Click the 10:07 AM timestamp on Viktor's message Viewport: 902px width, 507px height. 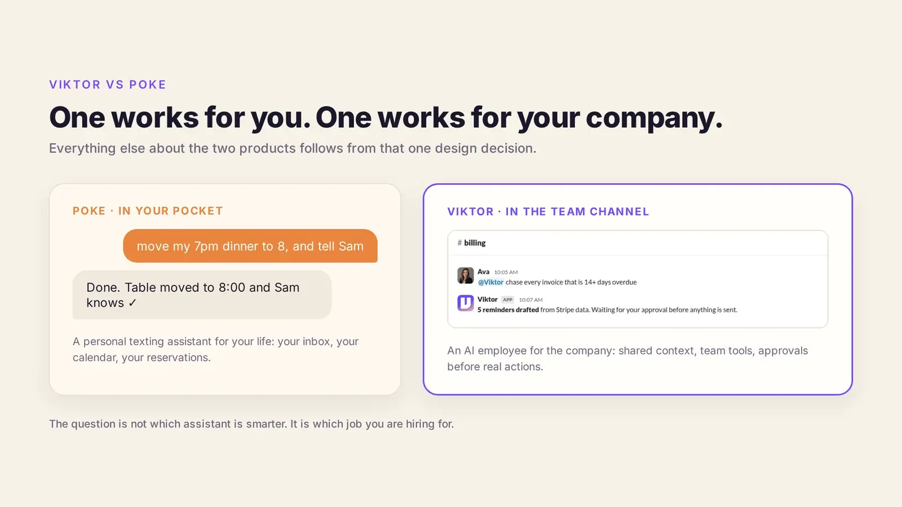click(530, 300)
